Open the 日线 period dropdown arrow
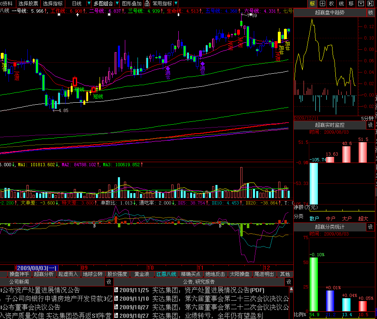This screenshot has height=319, width=377. pyautogui.click(x=89, y=3)
